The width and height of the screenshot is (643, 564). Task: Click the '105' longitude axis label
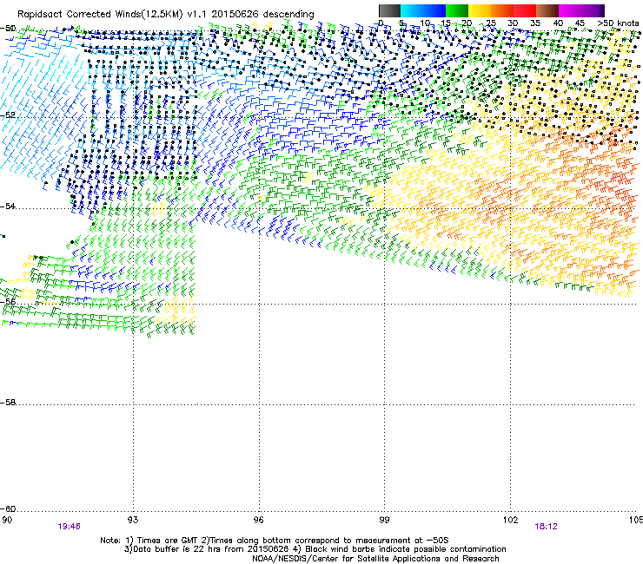pyautogui.click(x=636, y=520)
